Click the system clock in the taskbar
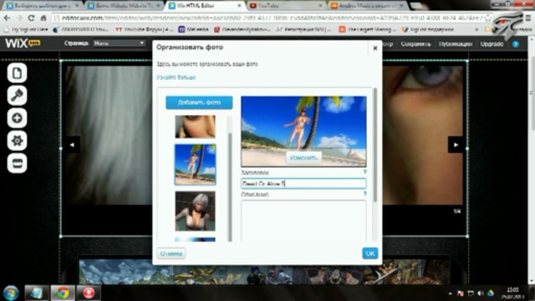 tap(512, 293)
